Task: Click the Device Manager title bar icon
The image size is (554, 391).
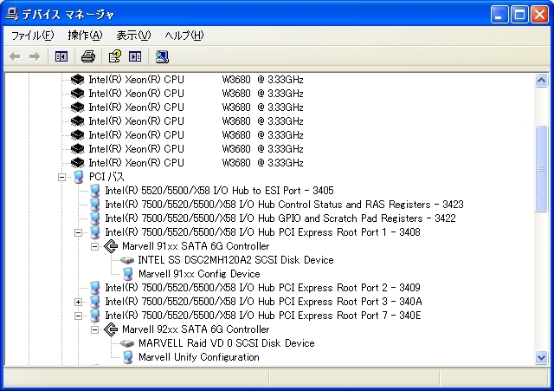Action: click(x=11, y=14)
